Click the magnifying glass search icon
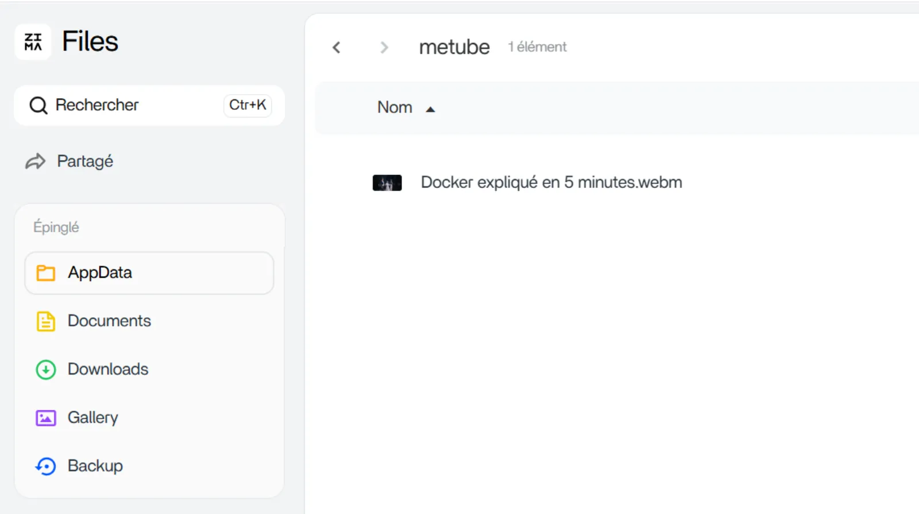This screenshot has width=919, height=514. (37, 105)
